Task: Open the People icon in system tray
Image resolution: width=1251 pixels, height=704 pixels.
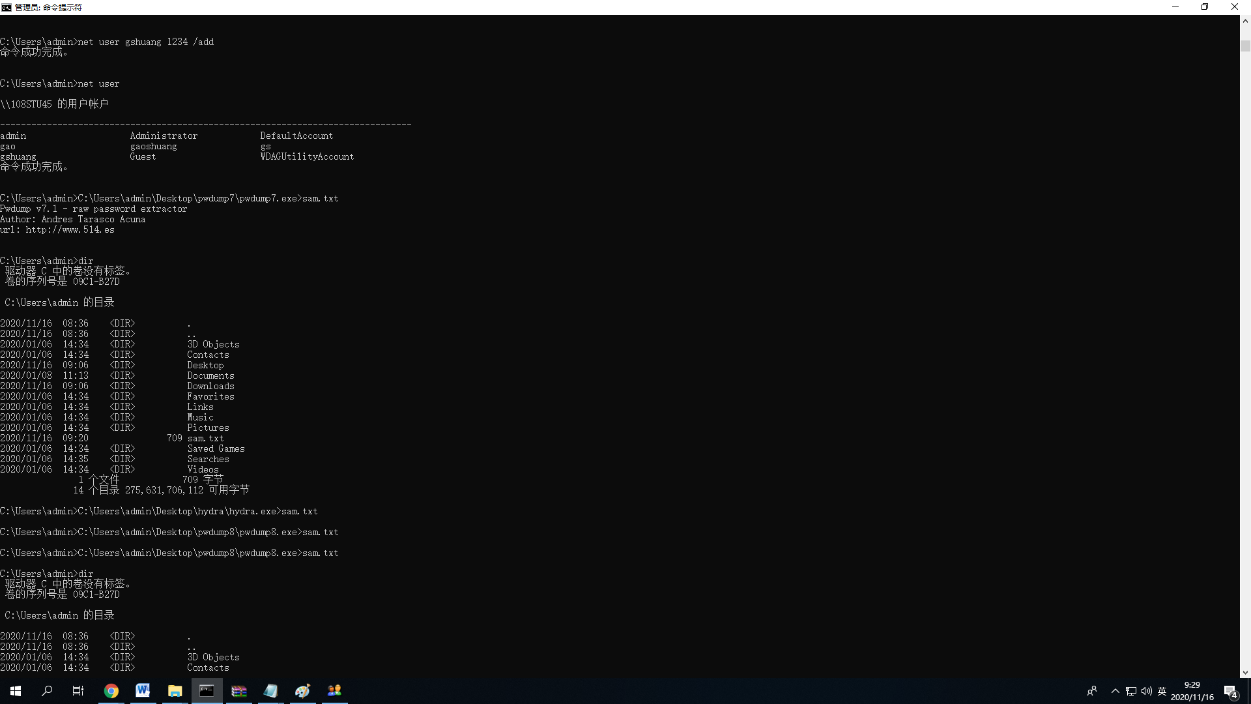Action: [1092, 691]
